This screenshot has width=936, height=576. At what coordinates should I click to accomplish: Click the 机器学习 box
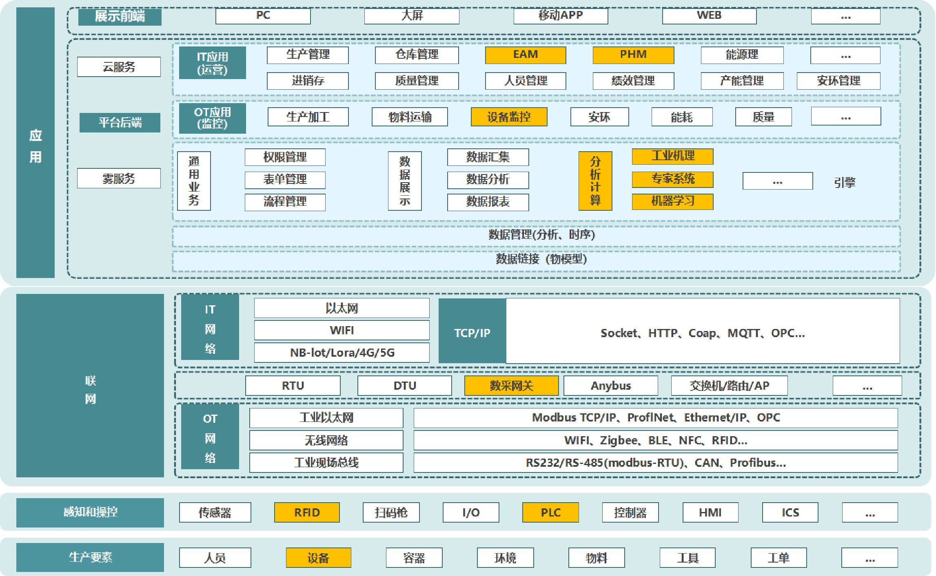(x=672, y=201)
